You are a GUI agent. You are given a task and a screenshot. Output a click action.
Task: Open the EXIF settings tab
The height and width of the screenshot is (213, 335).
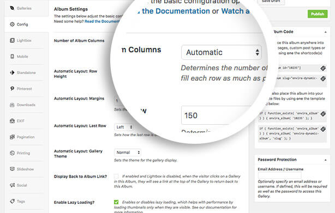pos(27,121)
